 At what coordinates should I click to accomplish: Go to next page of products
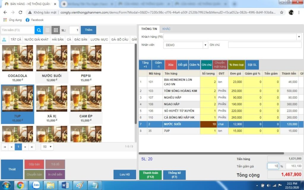25,147
